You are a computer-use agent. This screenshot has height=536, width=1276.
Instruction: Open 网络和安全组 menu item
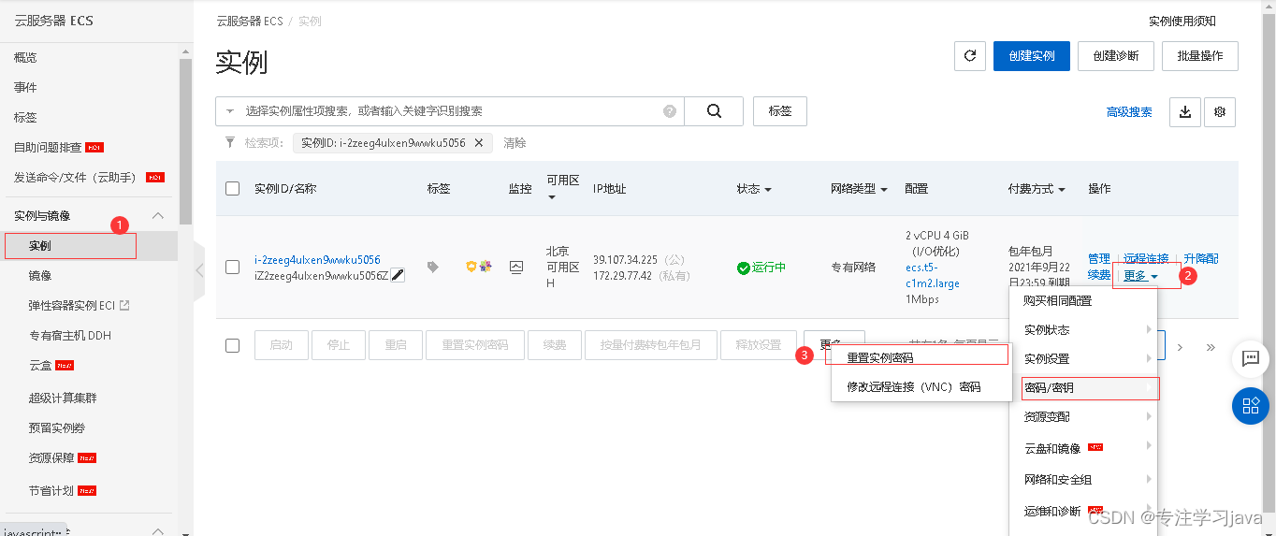click(x=1083, y=479)
